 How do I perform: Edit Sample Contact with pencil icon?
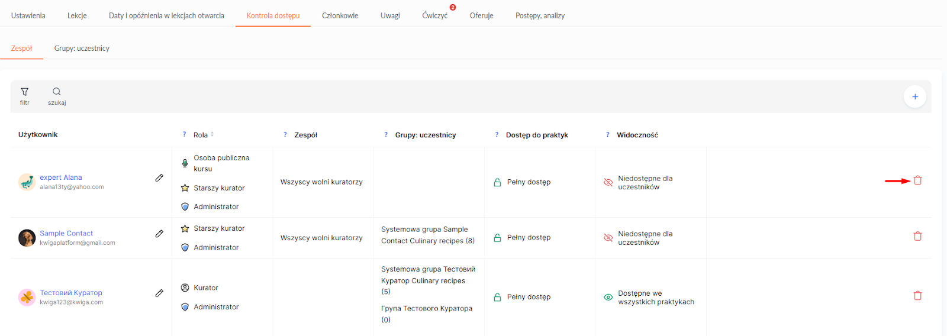coord(159,234)
